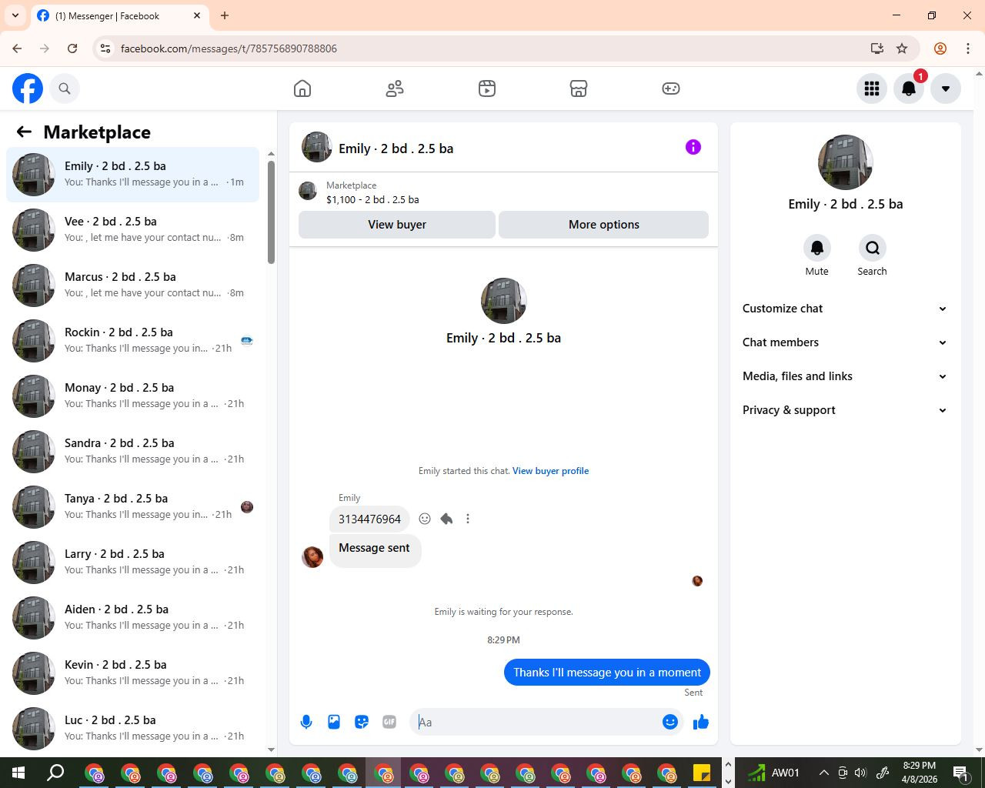The height and width of the screenshot is (788, 985).
Task: Open the nine-dot Menu grid icon
Action: tap(872, 88)
